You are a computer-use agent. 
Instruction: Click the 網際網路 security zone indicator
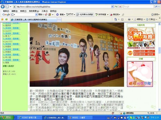128,113
